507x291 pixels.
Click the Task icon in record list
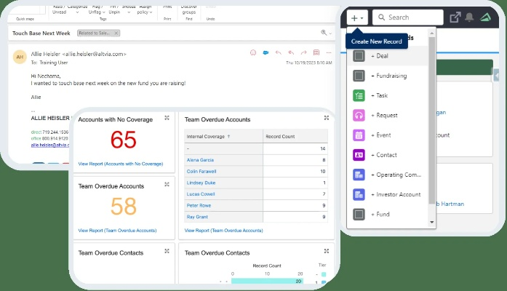click(359, 95)
